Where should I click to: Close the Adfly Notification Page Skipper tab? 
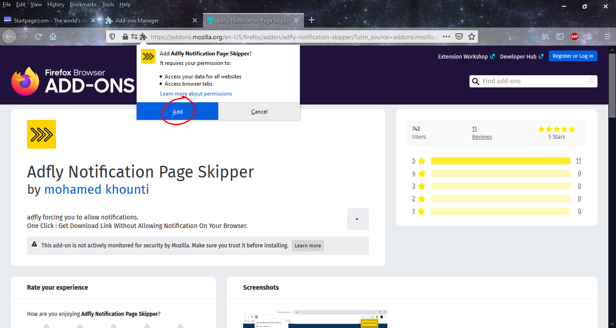297,20
